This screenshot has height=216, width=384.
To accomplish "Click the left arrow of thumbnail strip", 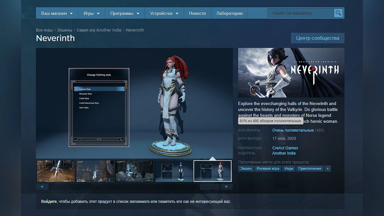I will click(42, 187).
